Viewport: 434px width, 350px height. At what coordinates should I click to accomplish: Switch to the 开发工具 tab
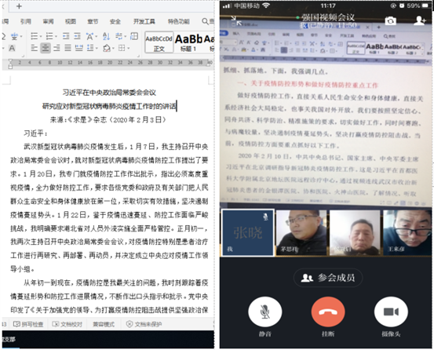click(x=144, y=21)
